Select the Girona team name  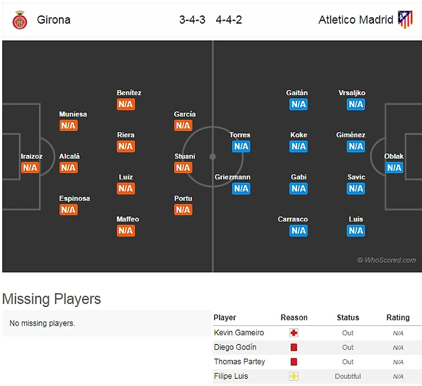[54, 20]
